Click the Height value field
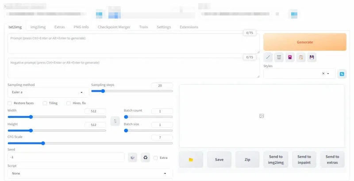 (95, 125)
